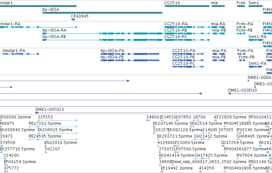Select the CG2519-RC transcript label
272x173 pixels.
click(176, 37)
